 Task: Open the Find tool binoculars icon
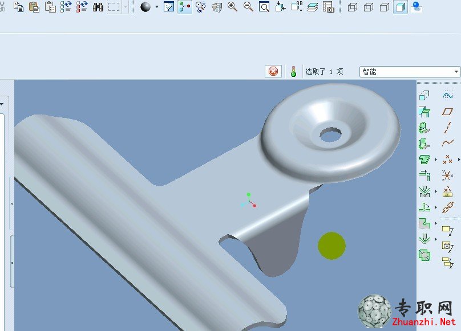98,7
